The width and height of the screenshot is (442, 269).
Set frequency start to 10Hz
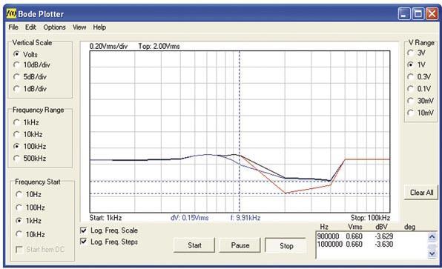19,194
